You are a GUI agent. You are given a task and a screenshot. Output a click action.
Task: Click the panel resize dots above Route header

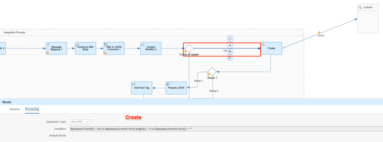202,98
